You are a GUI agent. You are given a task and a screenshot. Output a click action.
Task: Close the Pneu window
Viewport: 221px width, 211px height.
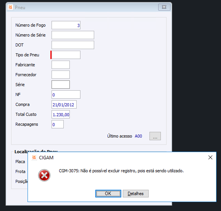coord(164,7)
